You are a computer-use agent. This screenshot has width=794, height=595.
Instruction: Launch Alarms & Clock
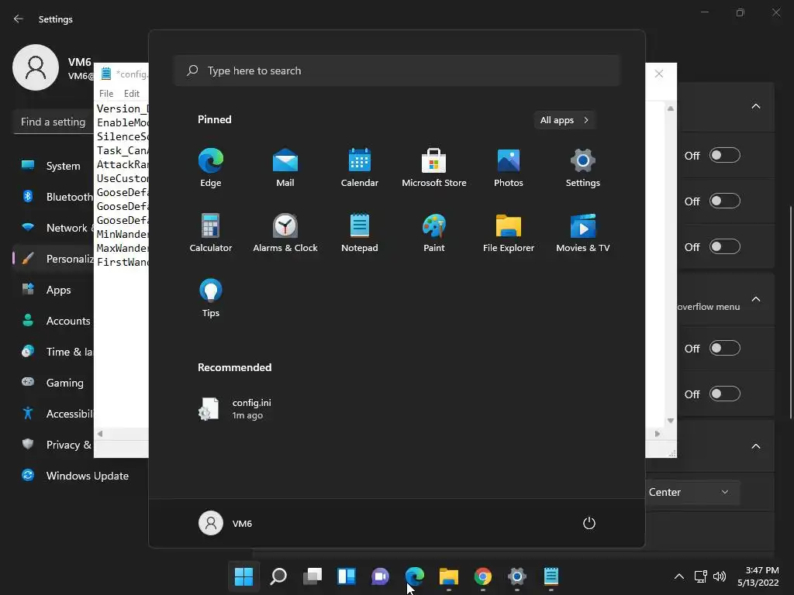tap(285, 232)
